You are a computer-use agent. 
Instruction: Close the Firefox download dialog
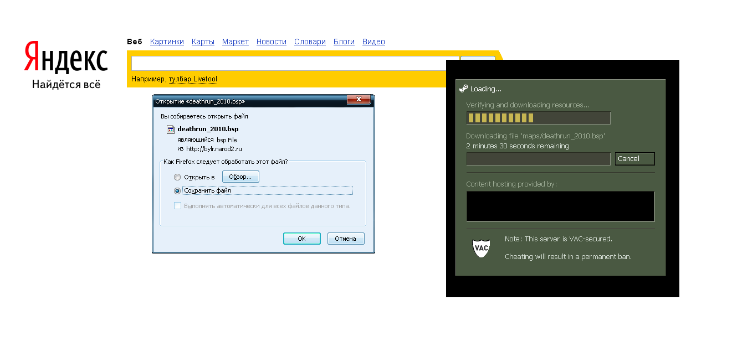pyautogui.click(x=359, y=100)
